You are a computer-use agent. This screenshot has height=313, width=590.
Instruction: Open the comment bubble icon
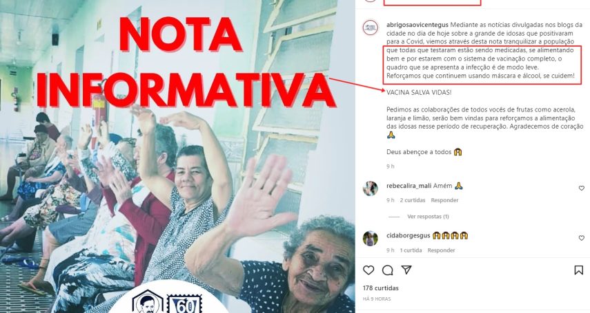(388, 270)
